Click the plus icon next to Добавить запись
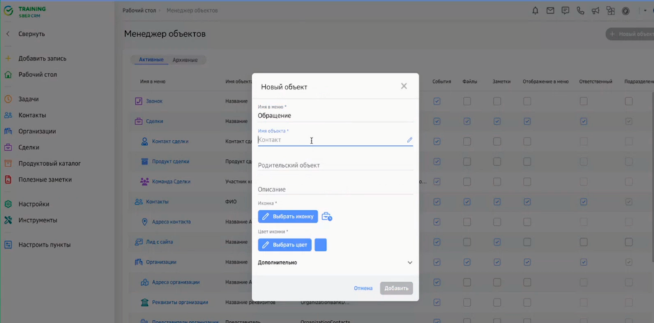Screen dimensions: 654x323 click(8, 58)
